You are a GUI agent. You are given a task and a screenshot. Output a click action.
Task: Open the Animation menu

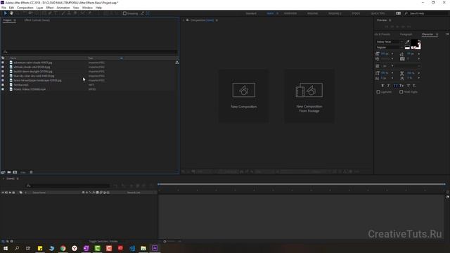63,8
